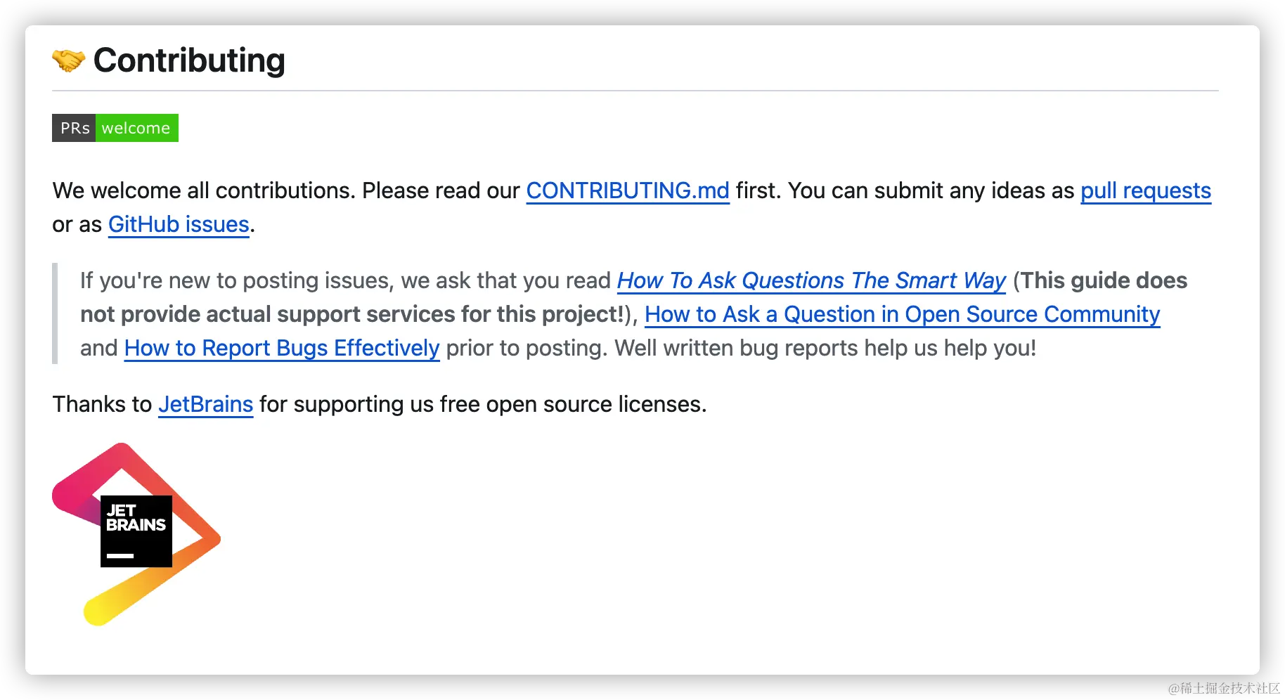Click the 'We welcome all contributions' sentence

click(204, 190)
